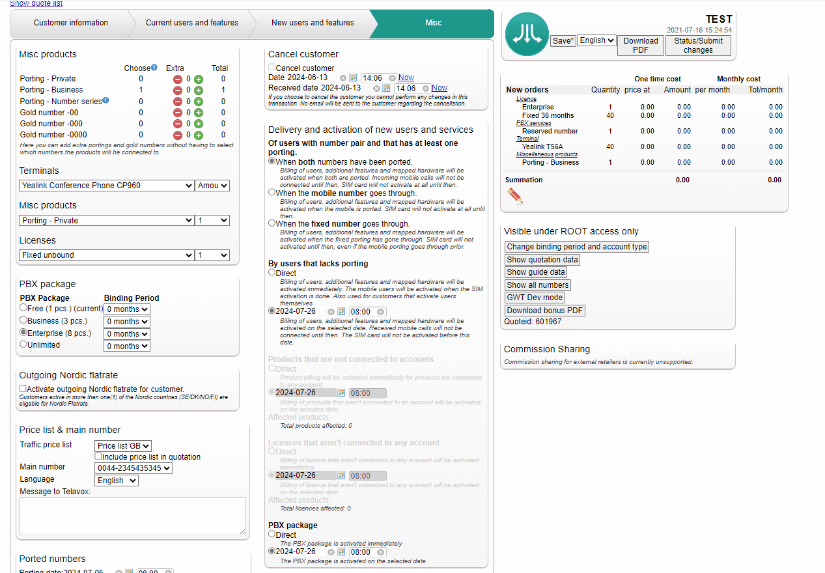
Task: Click the pencil edit icon under Summation
Action: click(x=515, y=196)
